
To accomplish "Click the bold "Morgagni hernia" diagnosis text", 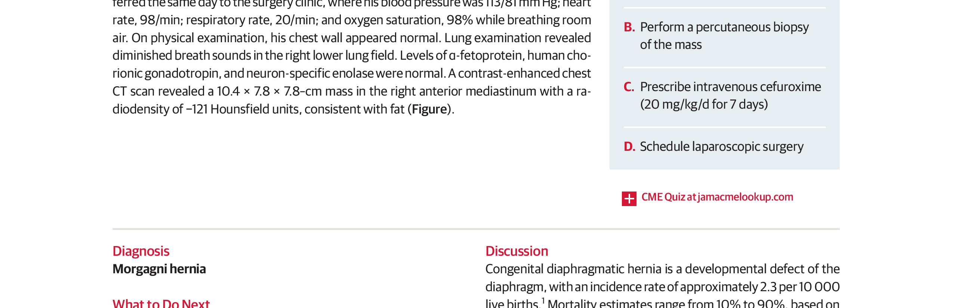I will click(x=159, y=269).
